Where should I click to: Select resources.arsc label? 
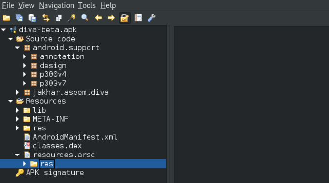click(64, 155)
